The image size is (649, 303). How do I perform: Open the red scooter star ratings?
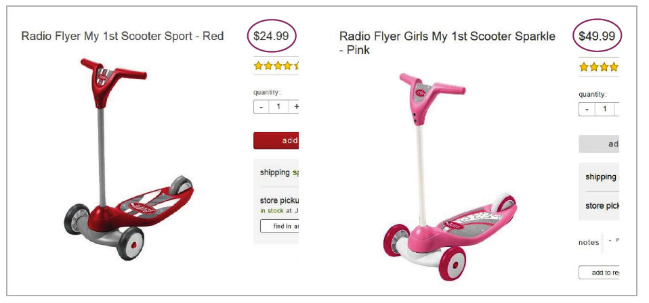(276, 66)
